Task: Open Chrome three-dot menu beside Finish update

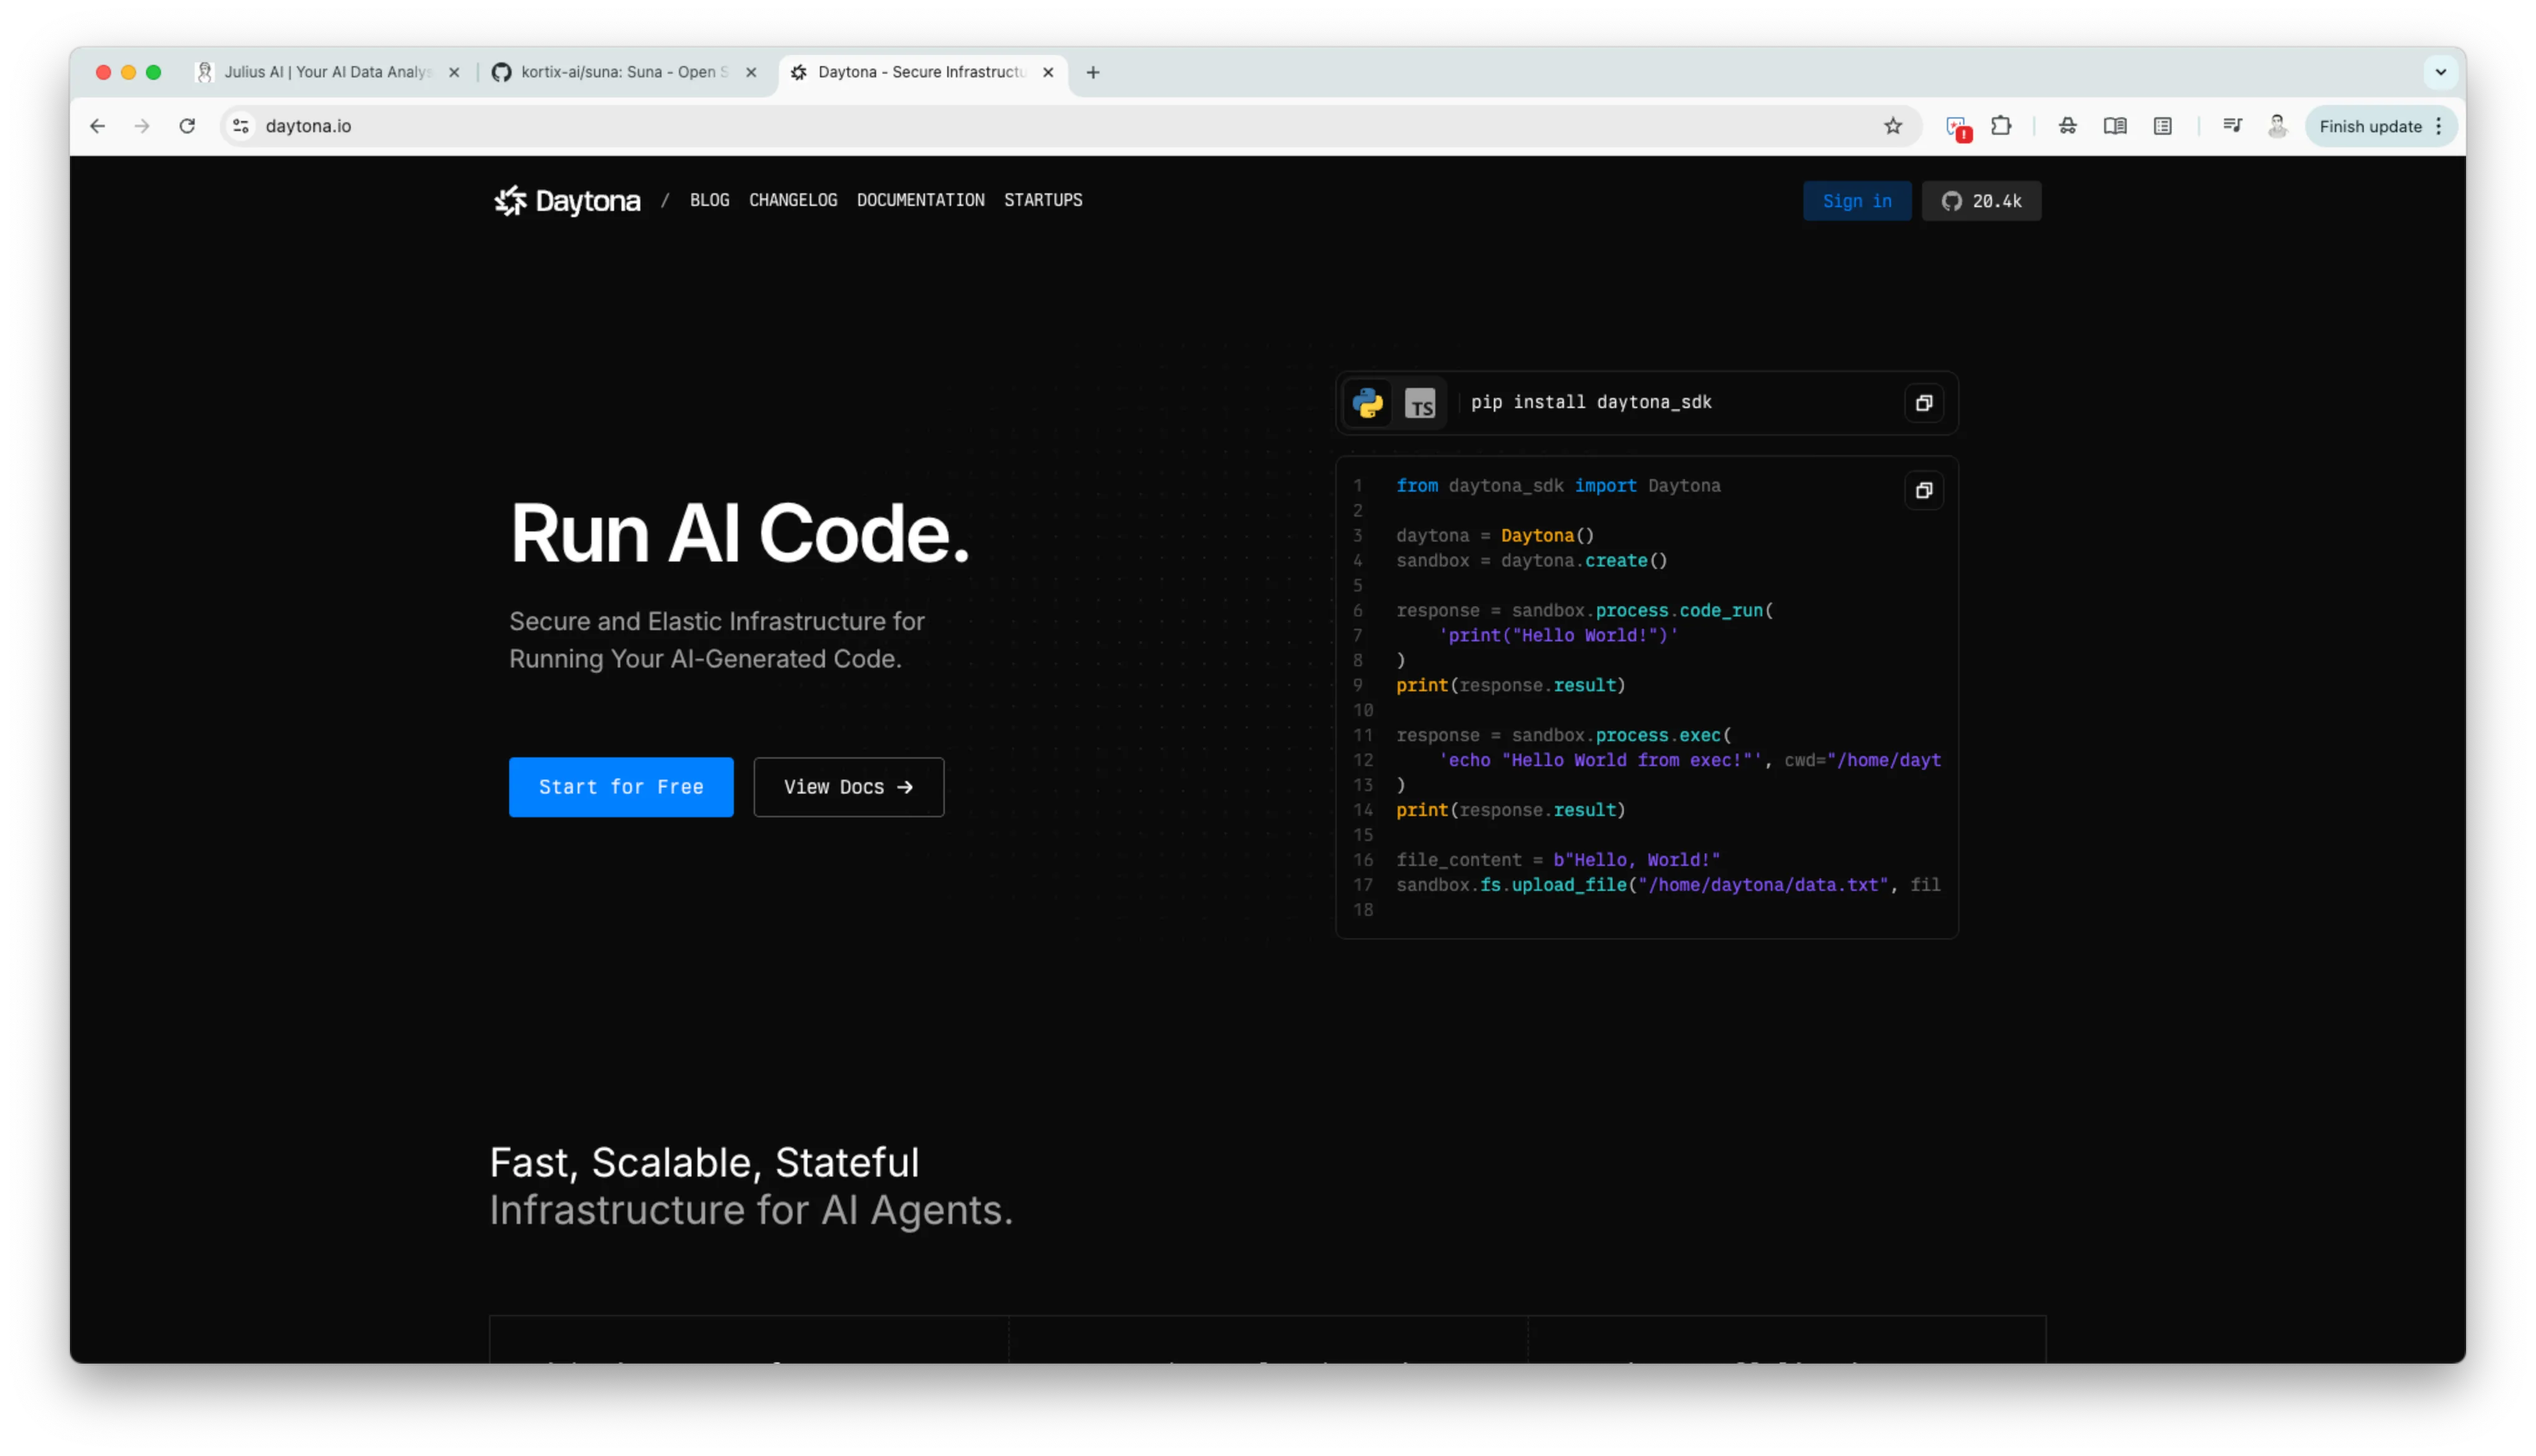Action: point(2439,126)
